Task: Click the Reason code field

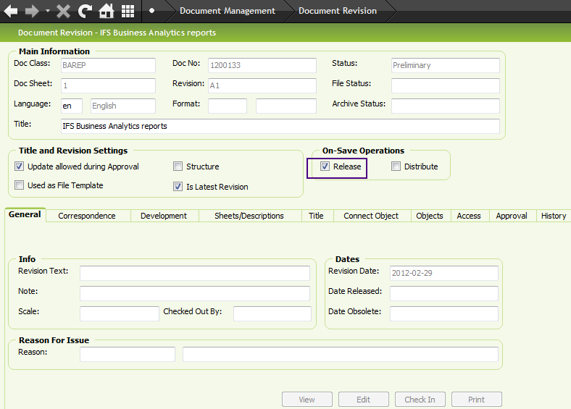Action: (x=128, y=354)
